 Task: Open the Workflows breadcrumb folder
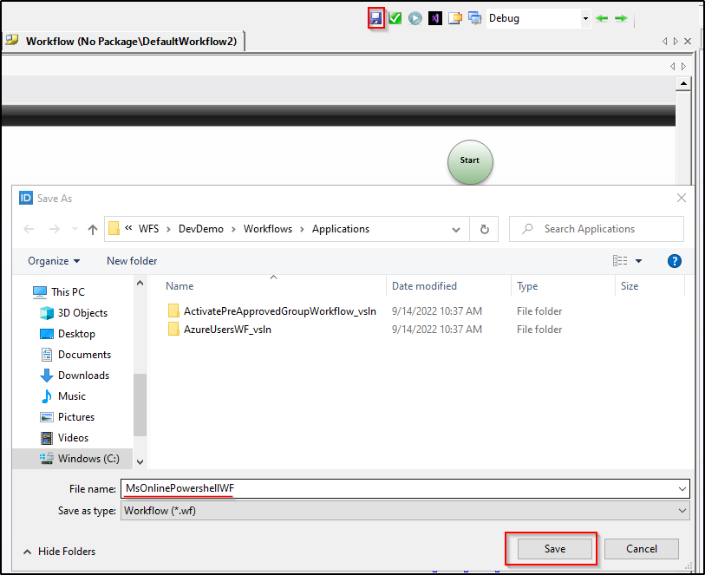click(268, 229)
